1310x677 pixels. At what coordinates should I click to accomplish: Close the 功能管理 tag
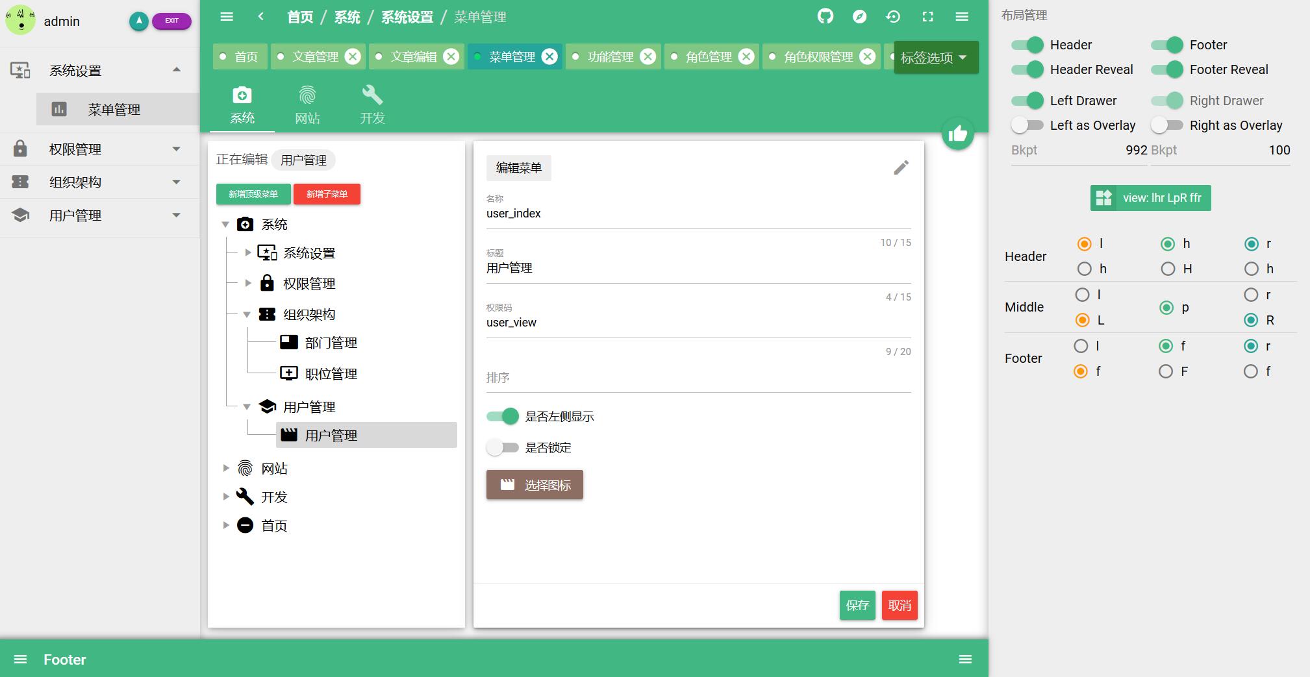click(648, 56)
